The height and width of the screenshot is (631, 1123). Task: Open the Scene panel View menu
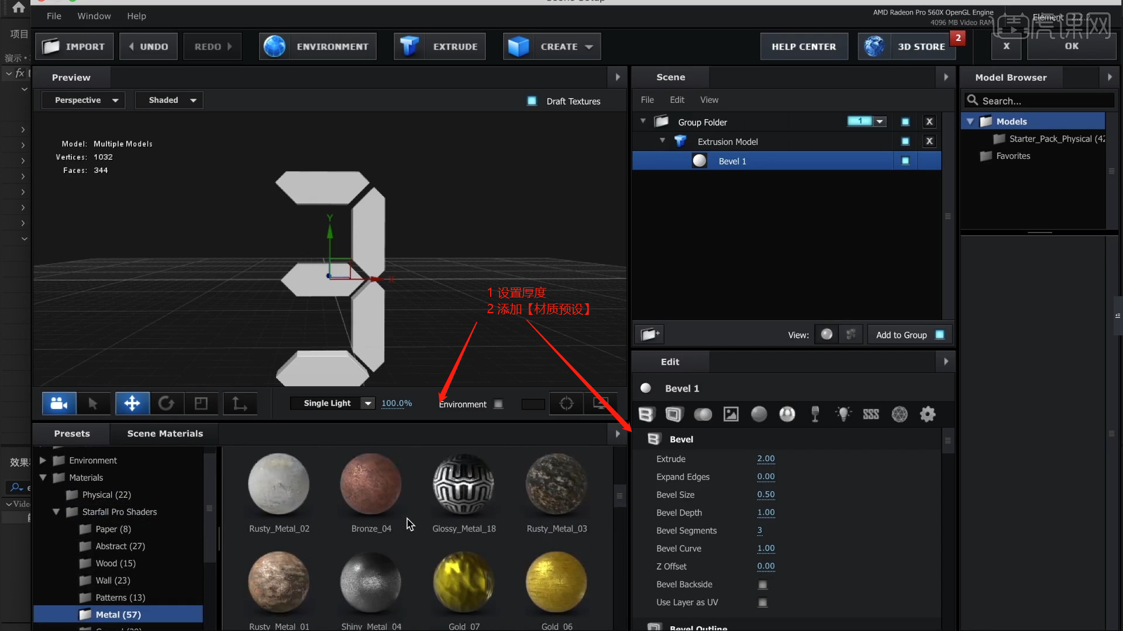point(709,100)
